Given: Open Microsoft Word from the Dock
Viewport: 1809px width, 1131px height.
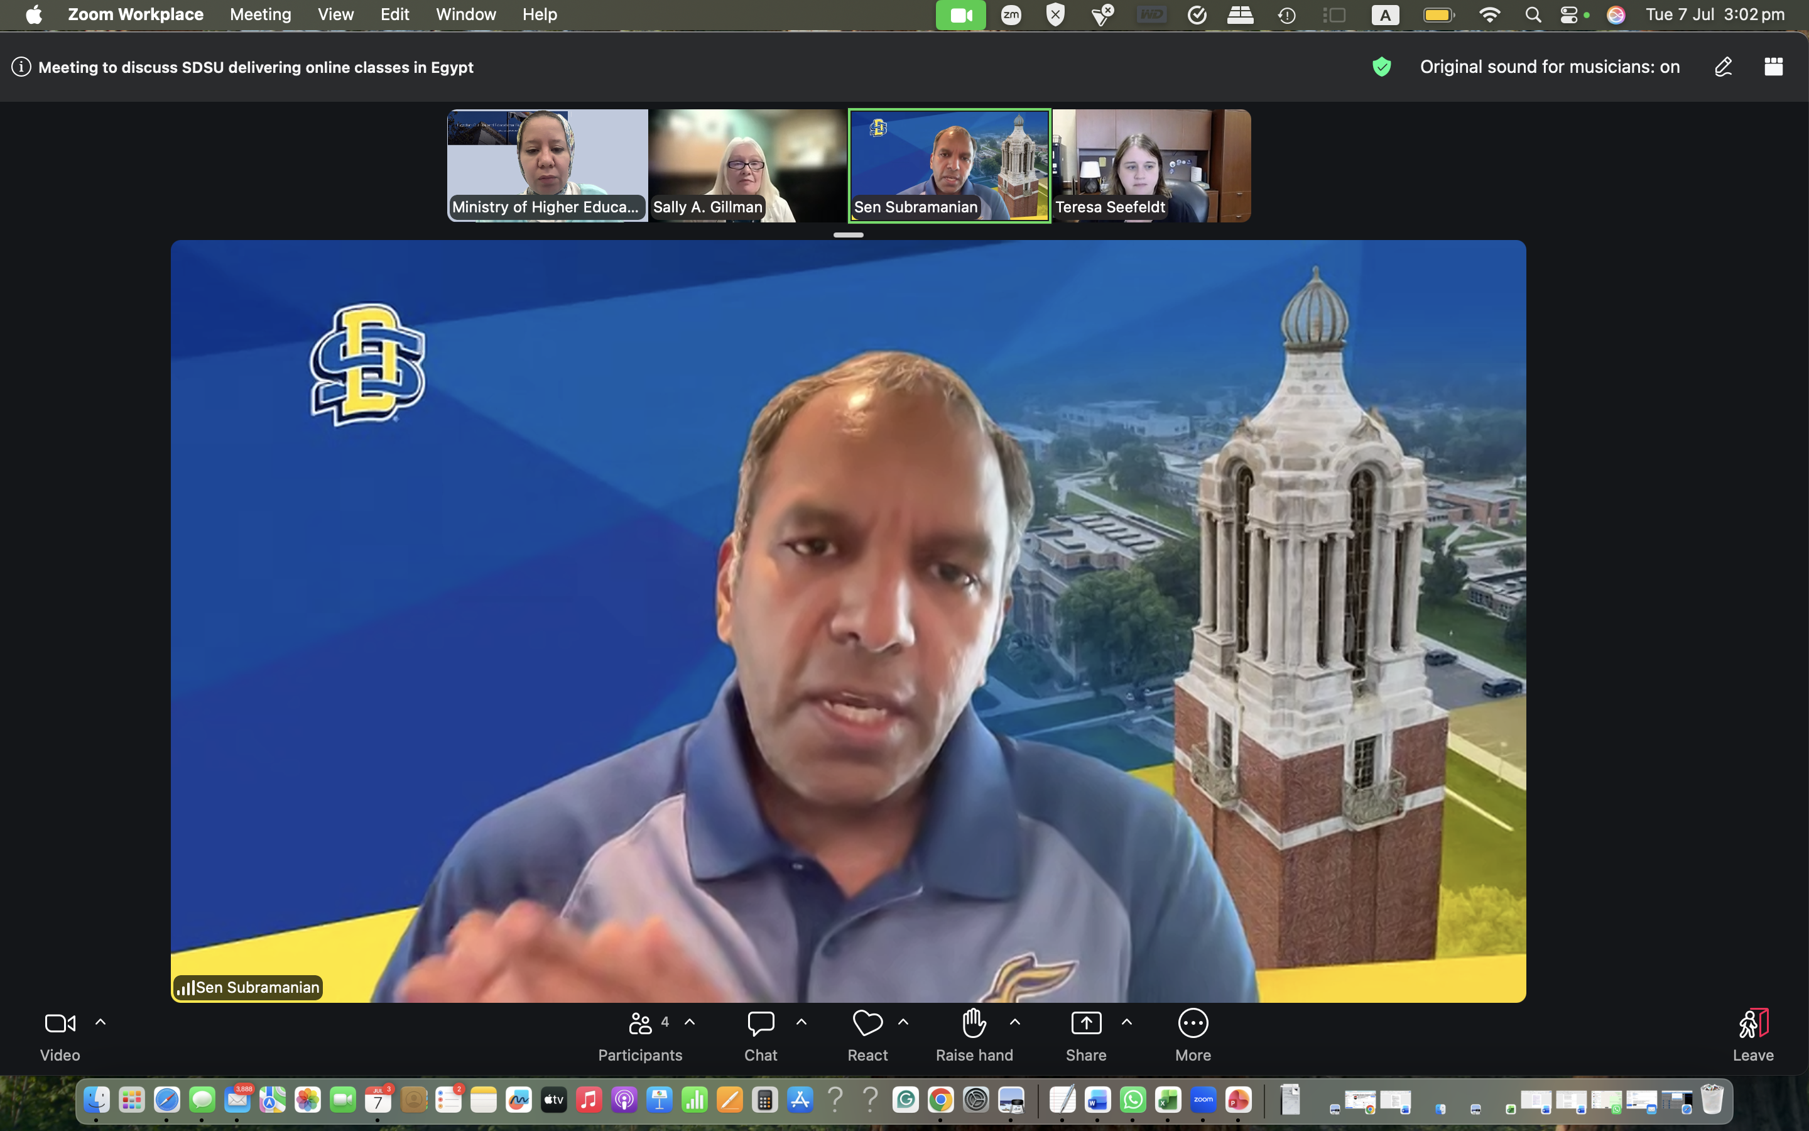Looking at the screenshot, I should [x=1097, y=1100].
